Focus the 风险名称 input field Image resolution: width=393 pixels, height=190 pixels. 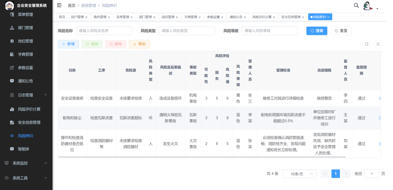click(104, 31)
